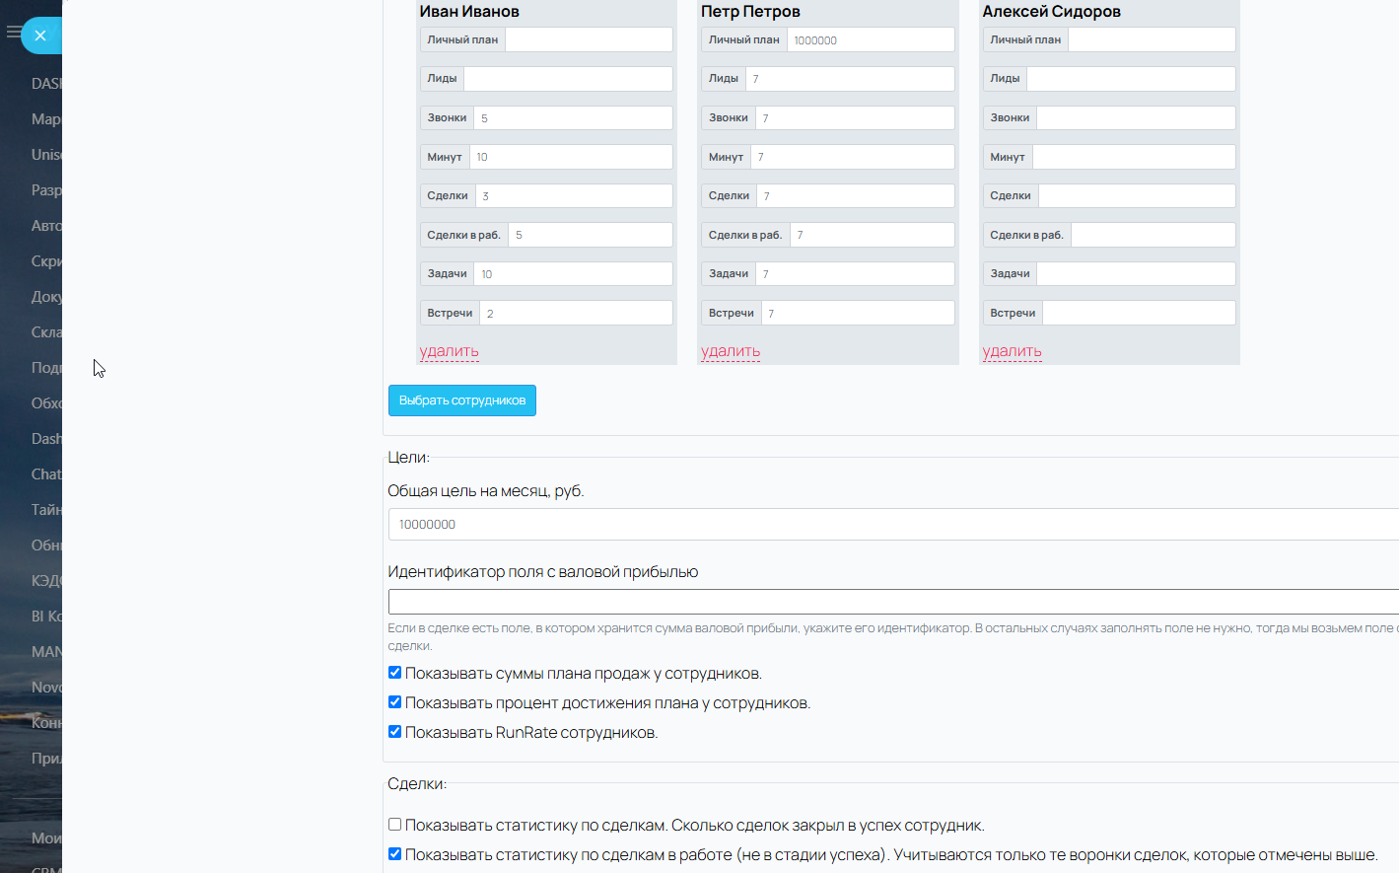
Task: Click the 'Цели:' section title
Action: [408, 458]
